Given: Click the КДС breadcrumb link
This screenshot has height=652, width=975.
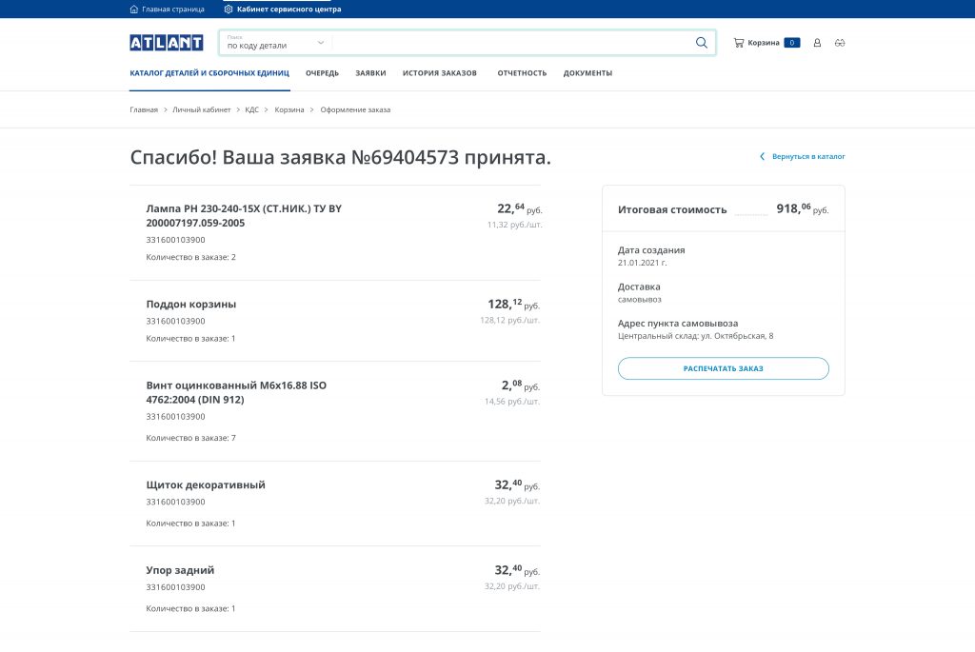Looking at the screenshot, I should (251, 109).
